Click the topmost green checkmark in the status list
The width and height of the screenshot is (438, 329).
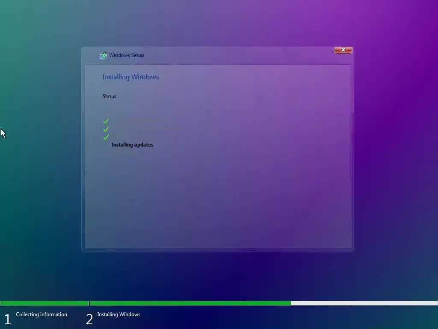[x=106, y=121]
